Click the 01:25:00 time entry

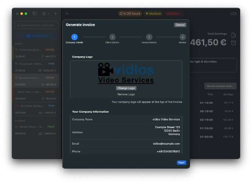click(207, 128)
